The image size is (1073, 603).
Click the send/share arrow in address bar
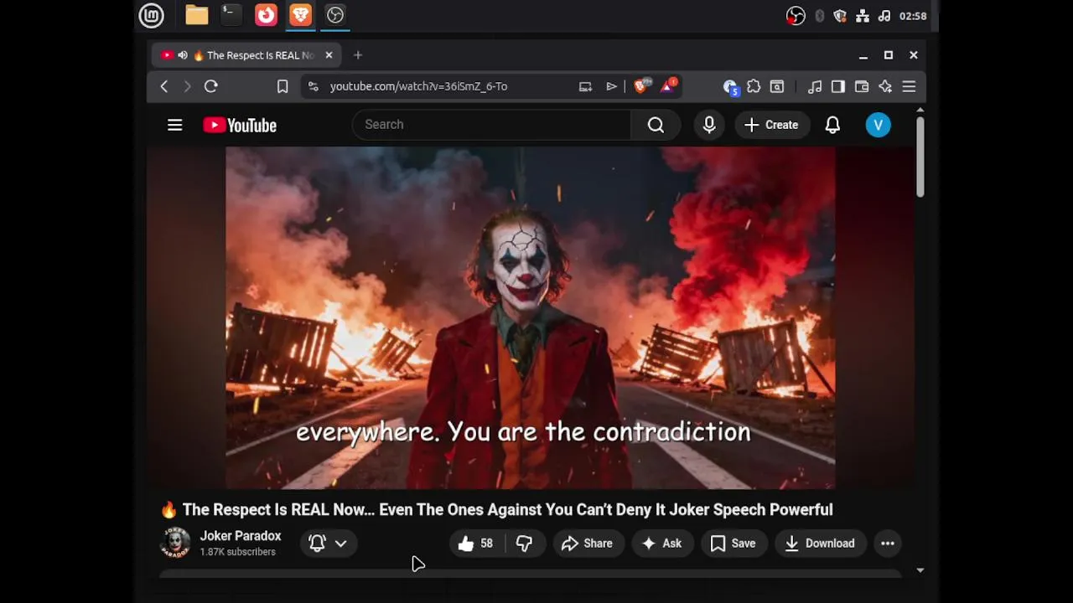[612, 86]
